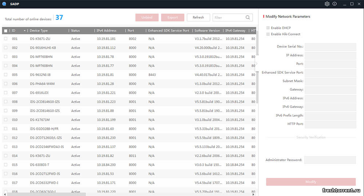Check the box for device 001
This screenshot has height=196, width=364.
[x=5, y=39]
